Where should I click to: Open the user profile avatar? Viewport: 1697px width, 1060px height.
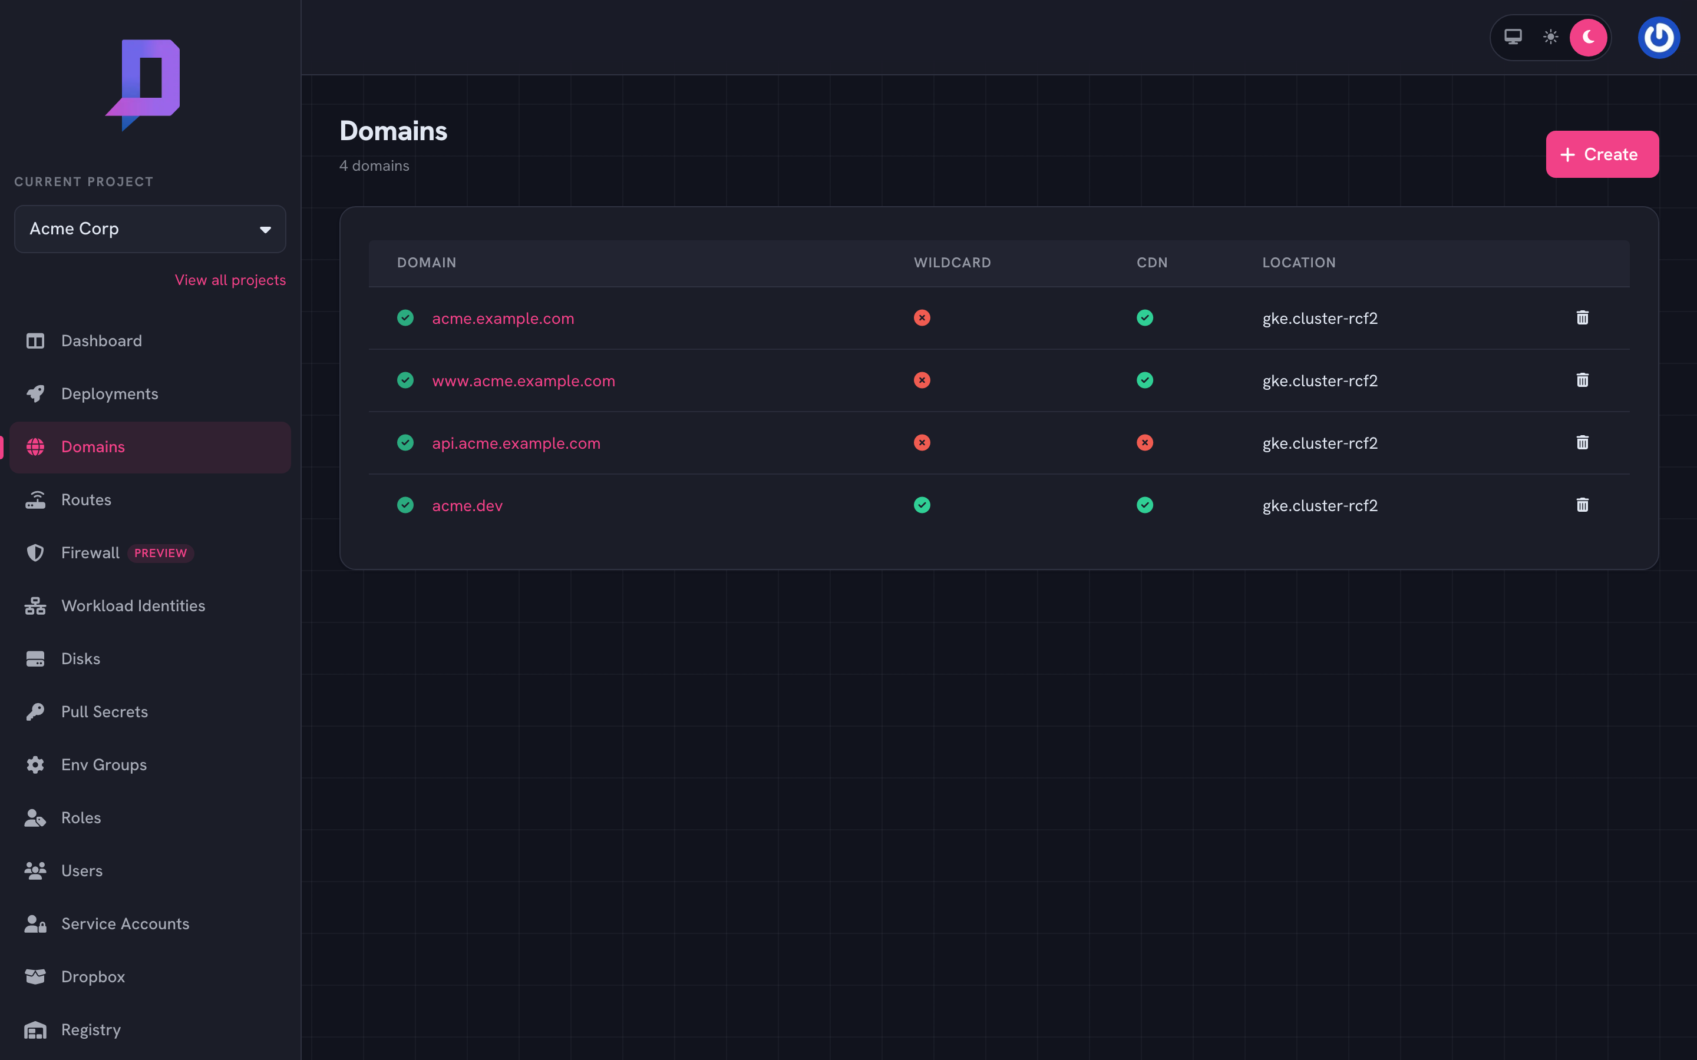[x=1659, y=38]
